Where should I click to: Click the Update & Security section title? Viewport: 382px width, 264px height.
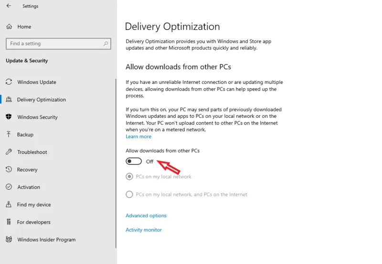pyautogui.click(x=27, y=61)
